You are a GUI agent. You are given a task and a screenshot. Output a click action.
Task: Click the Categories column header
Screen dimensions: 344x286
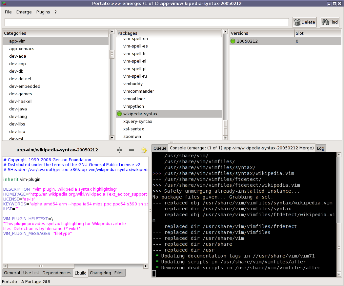point(55,33)
